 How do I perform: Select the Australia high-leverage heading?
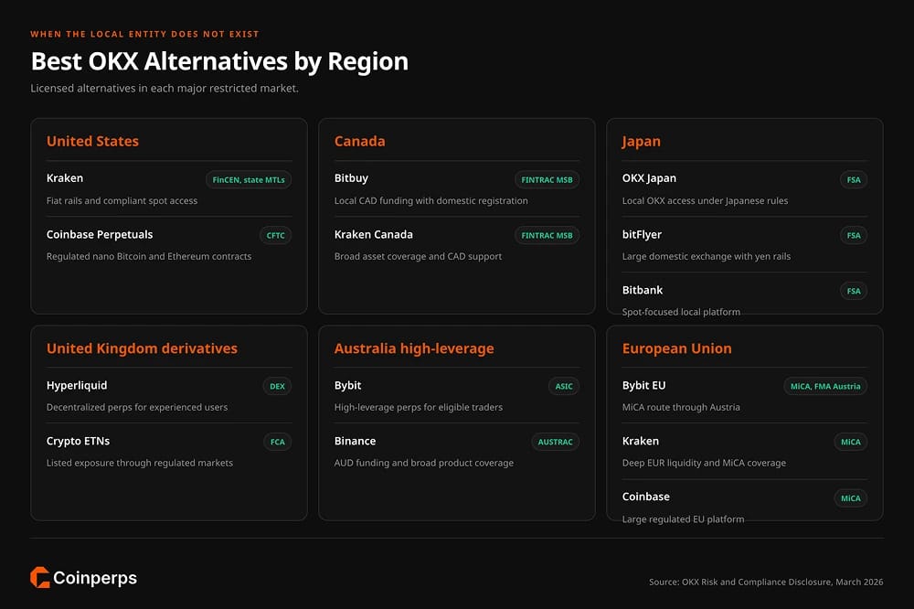[x=414, y=348]
